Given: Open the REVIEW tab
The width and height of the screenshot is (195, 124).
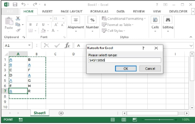Looking at the screenshot, I should point(139,11).
